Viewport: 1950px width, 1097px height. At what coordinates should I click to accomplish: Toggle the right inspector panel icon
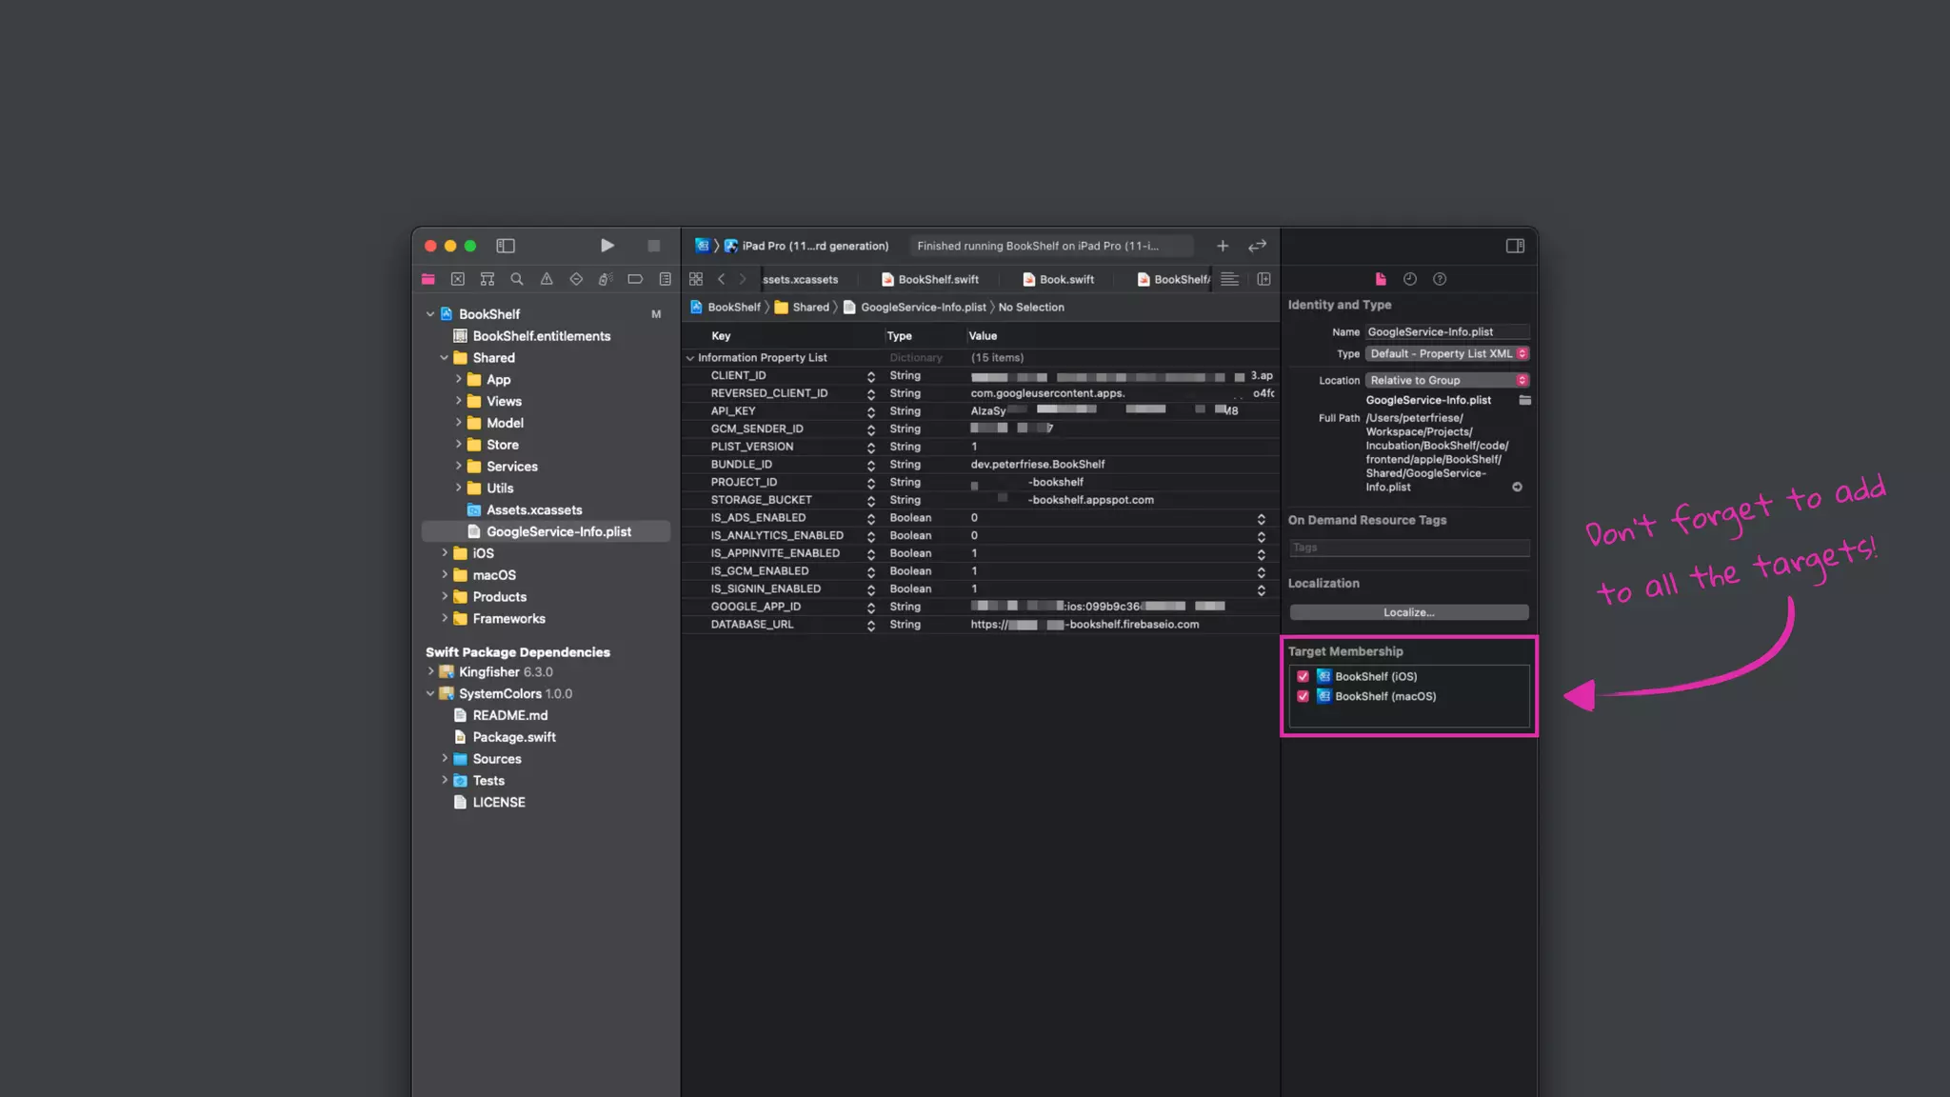pos(1515,246)
